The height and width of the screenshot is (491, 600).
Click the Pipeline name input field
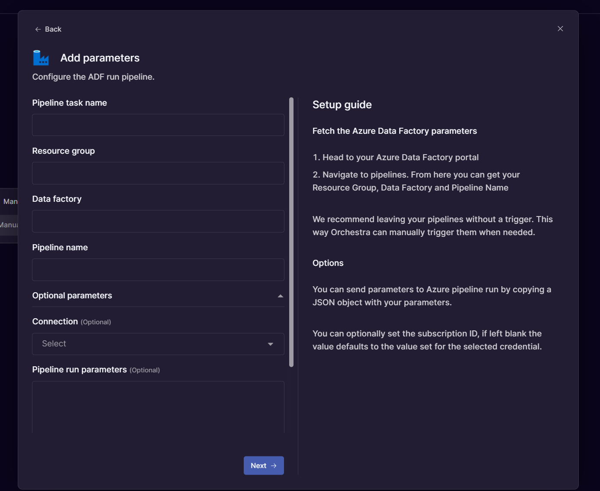[158, 269]
